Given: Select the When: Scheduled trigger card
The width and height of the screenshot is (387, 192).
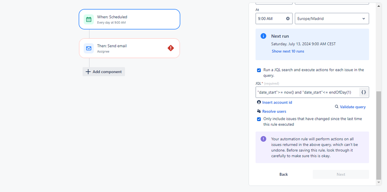Looking at the screenshot, I should tap(129, 19).
